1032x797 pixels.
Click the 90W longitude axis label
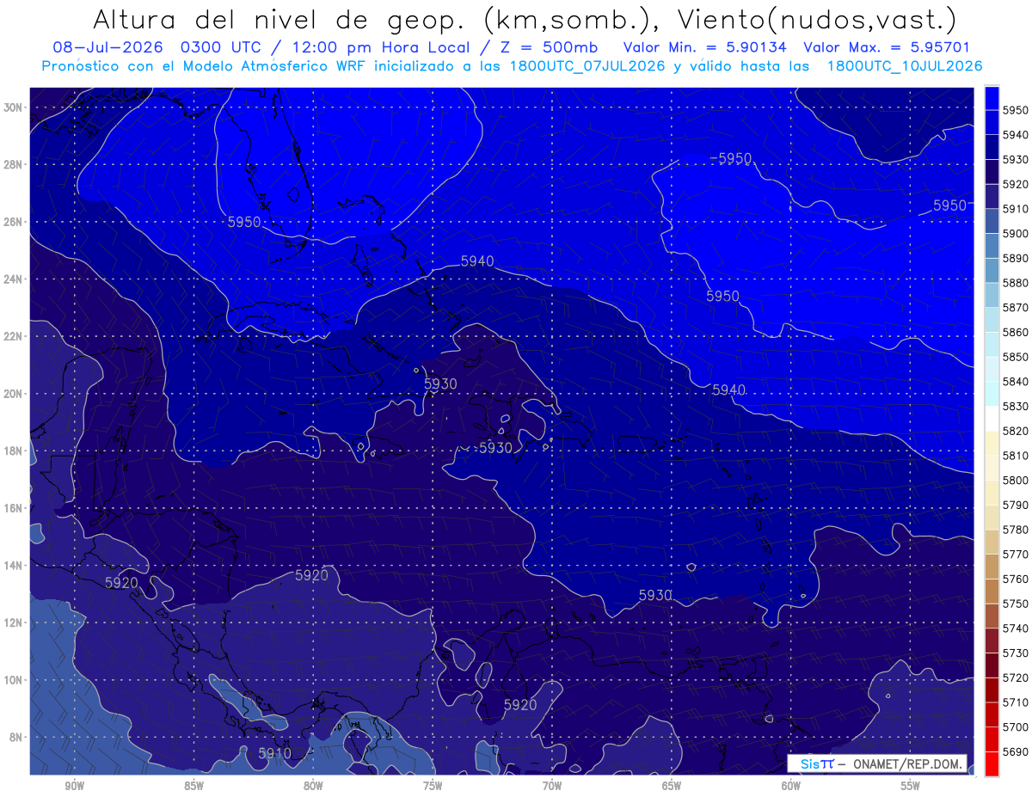coord(74,786)
